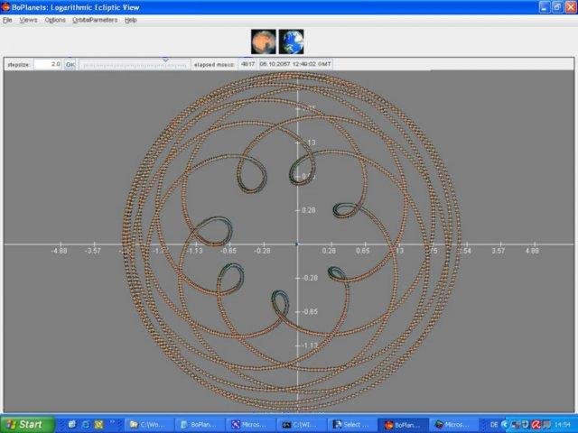578x433 pixels.
Task: Click the DE language indicator in tray
Action: pos(494,424)
